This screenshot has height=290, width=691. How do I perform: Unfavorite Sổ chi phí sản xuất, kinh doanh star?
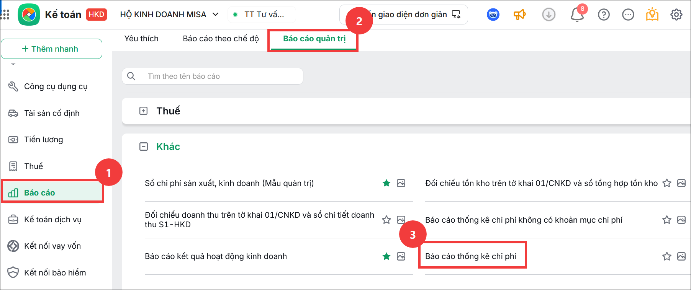[386, 183]
